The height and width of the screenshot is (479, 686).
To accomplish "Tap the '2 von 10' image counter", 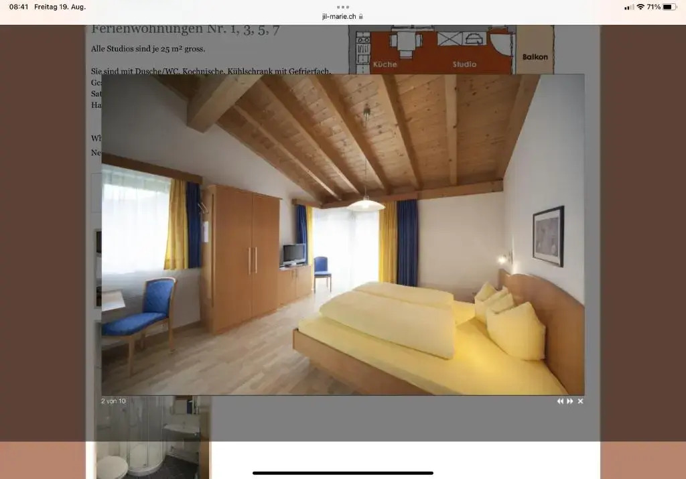I will [113, 401].
